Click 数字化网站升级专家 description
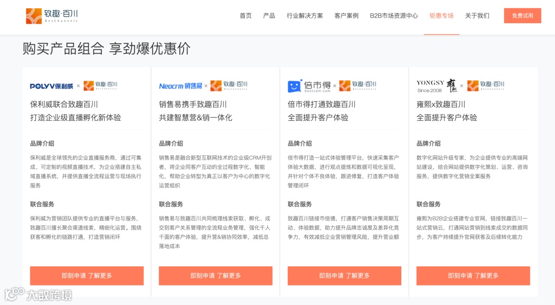Screen dimensions: 555x305 point(472,167)
